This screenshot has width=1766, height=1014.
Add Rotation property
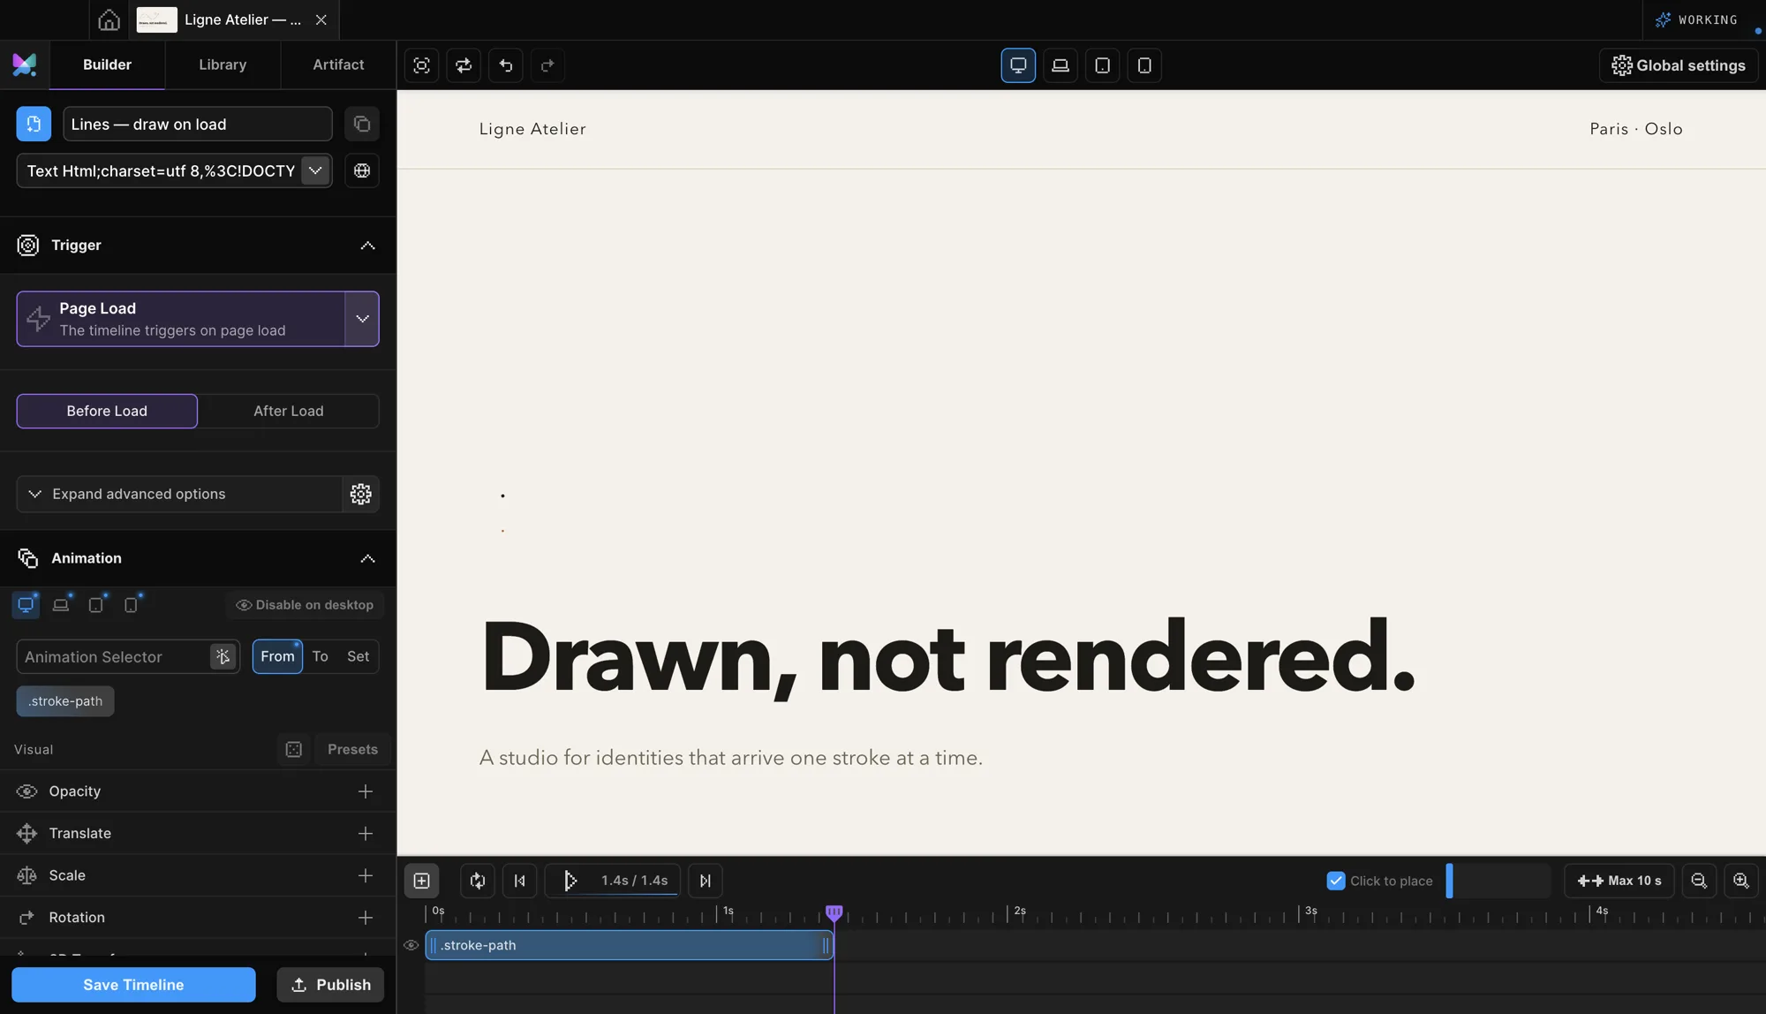[x=366, y=918]
